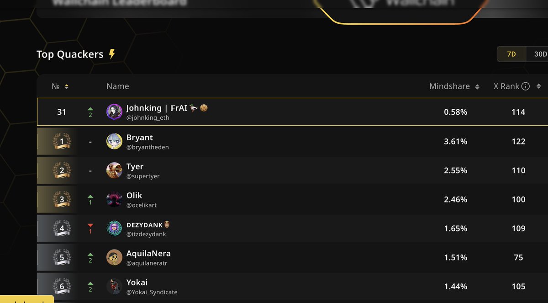Image resolution: width=548 pixels, height=303 pixels.
Task: Sort by X Rank column arrows
Action: click(538, 86)
